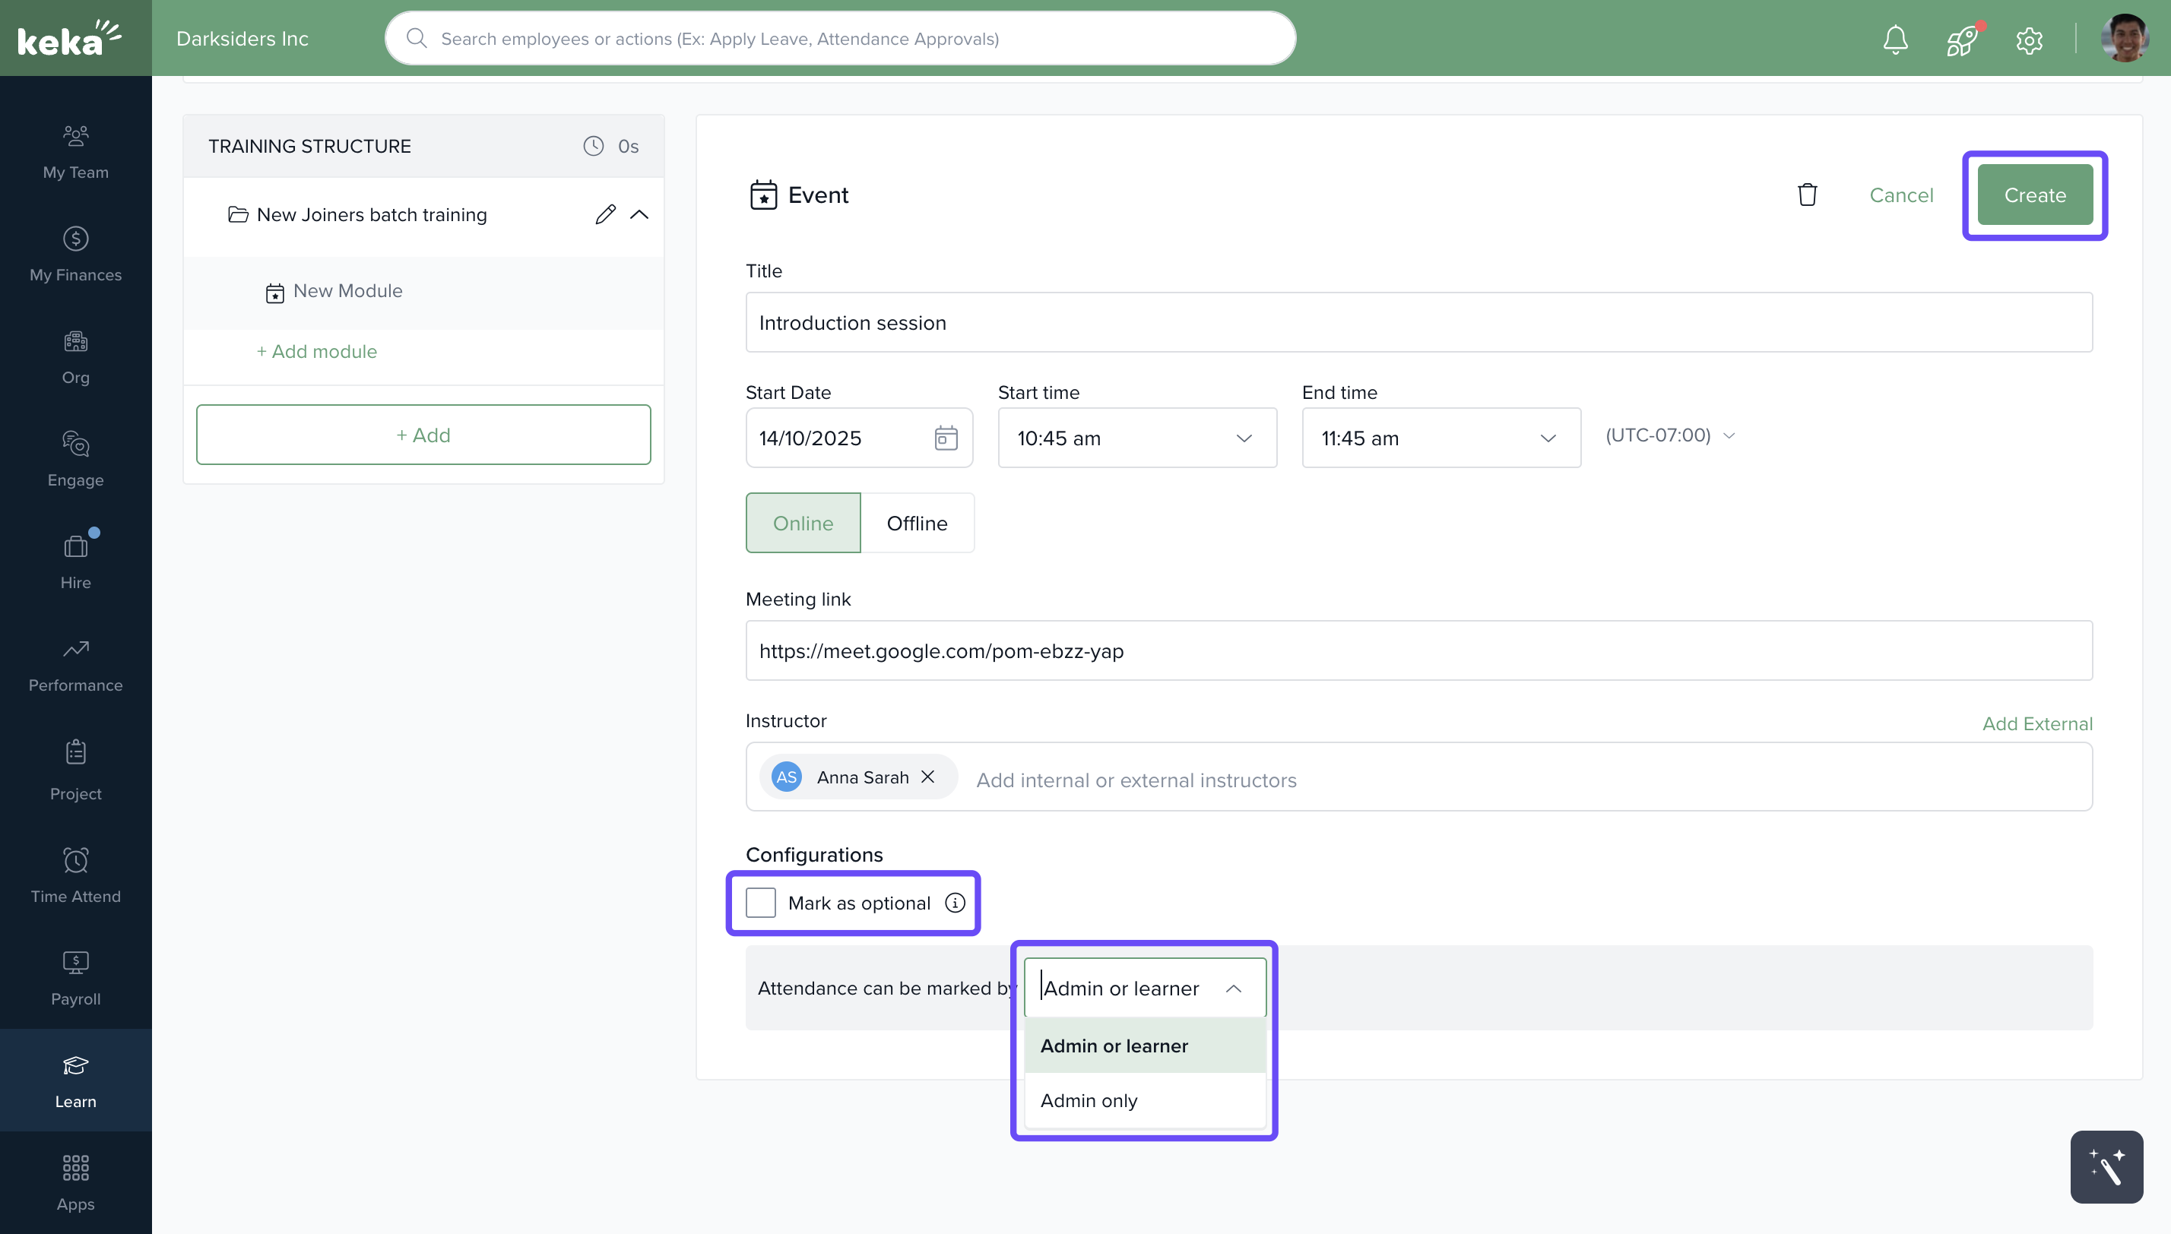Go to Learn in sidebar

[x=75, y=1081]
